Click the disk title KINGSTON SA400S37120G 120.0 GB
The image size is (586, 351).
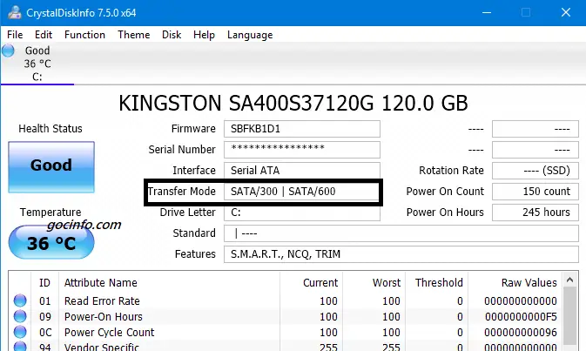[x=293, y=104]
